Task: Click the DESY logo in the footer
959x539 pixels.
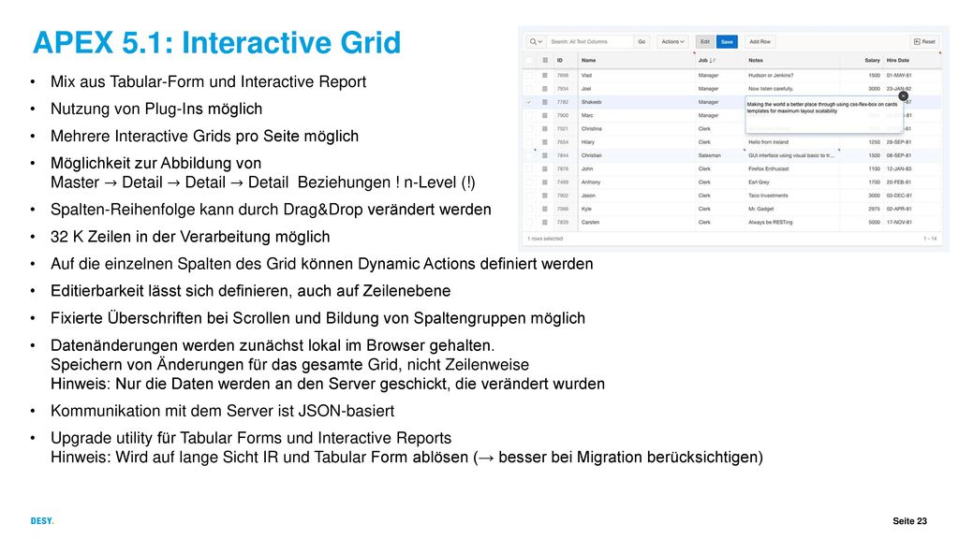Action: (x=42, y=520)
